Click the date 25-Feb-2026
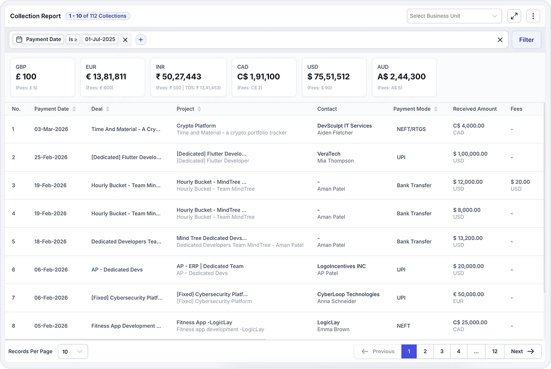The width and height of the screenshot is (551, 369). coord(51,158)
